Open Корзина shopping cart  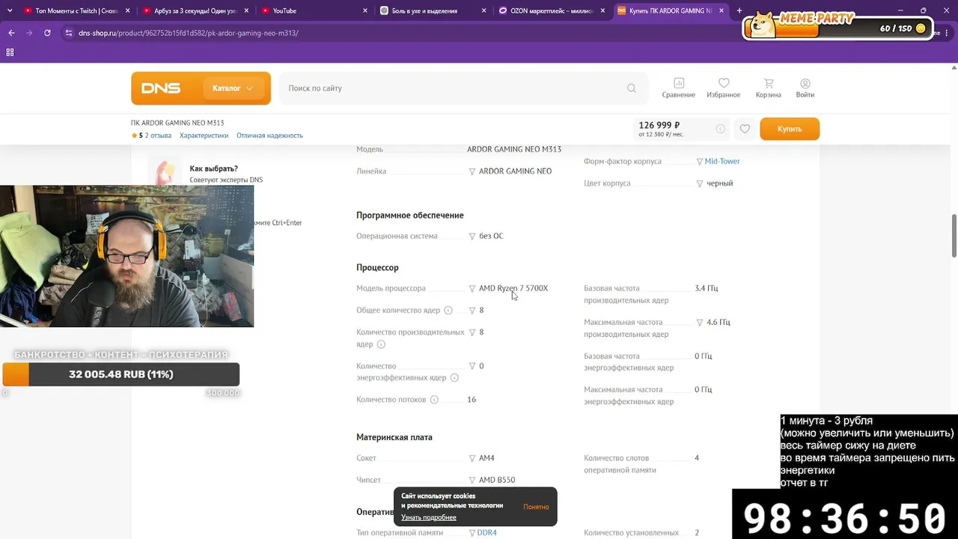769,88
